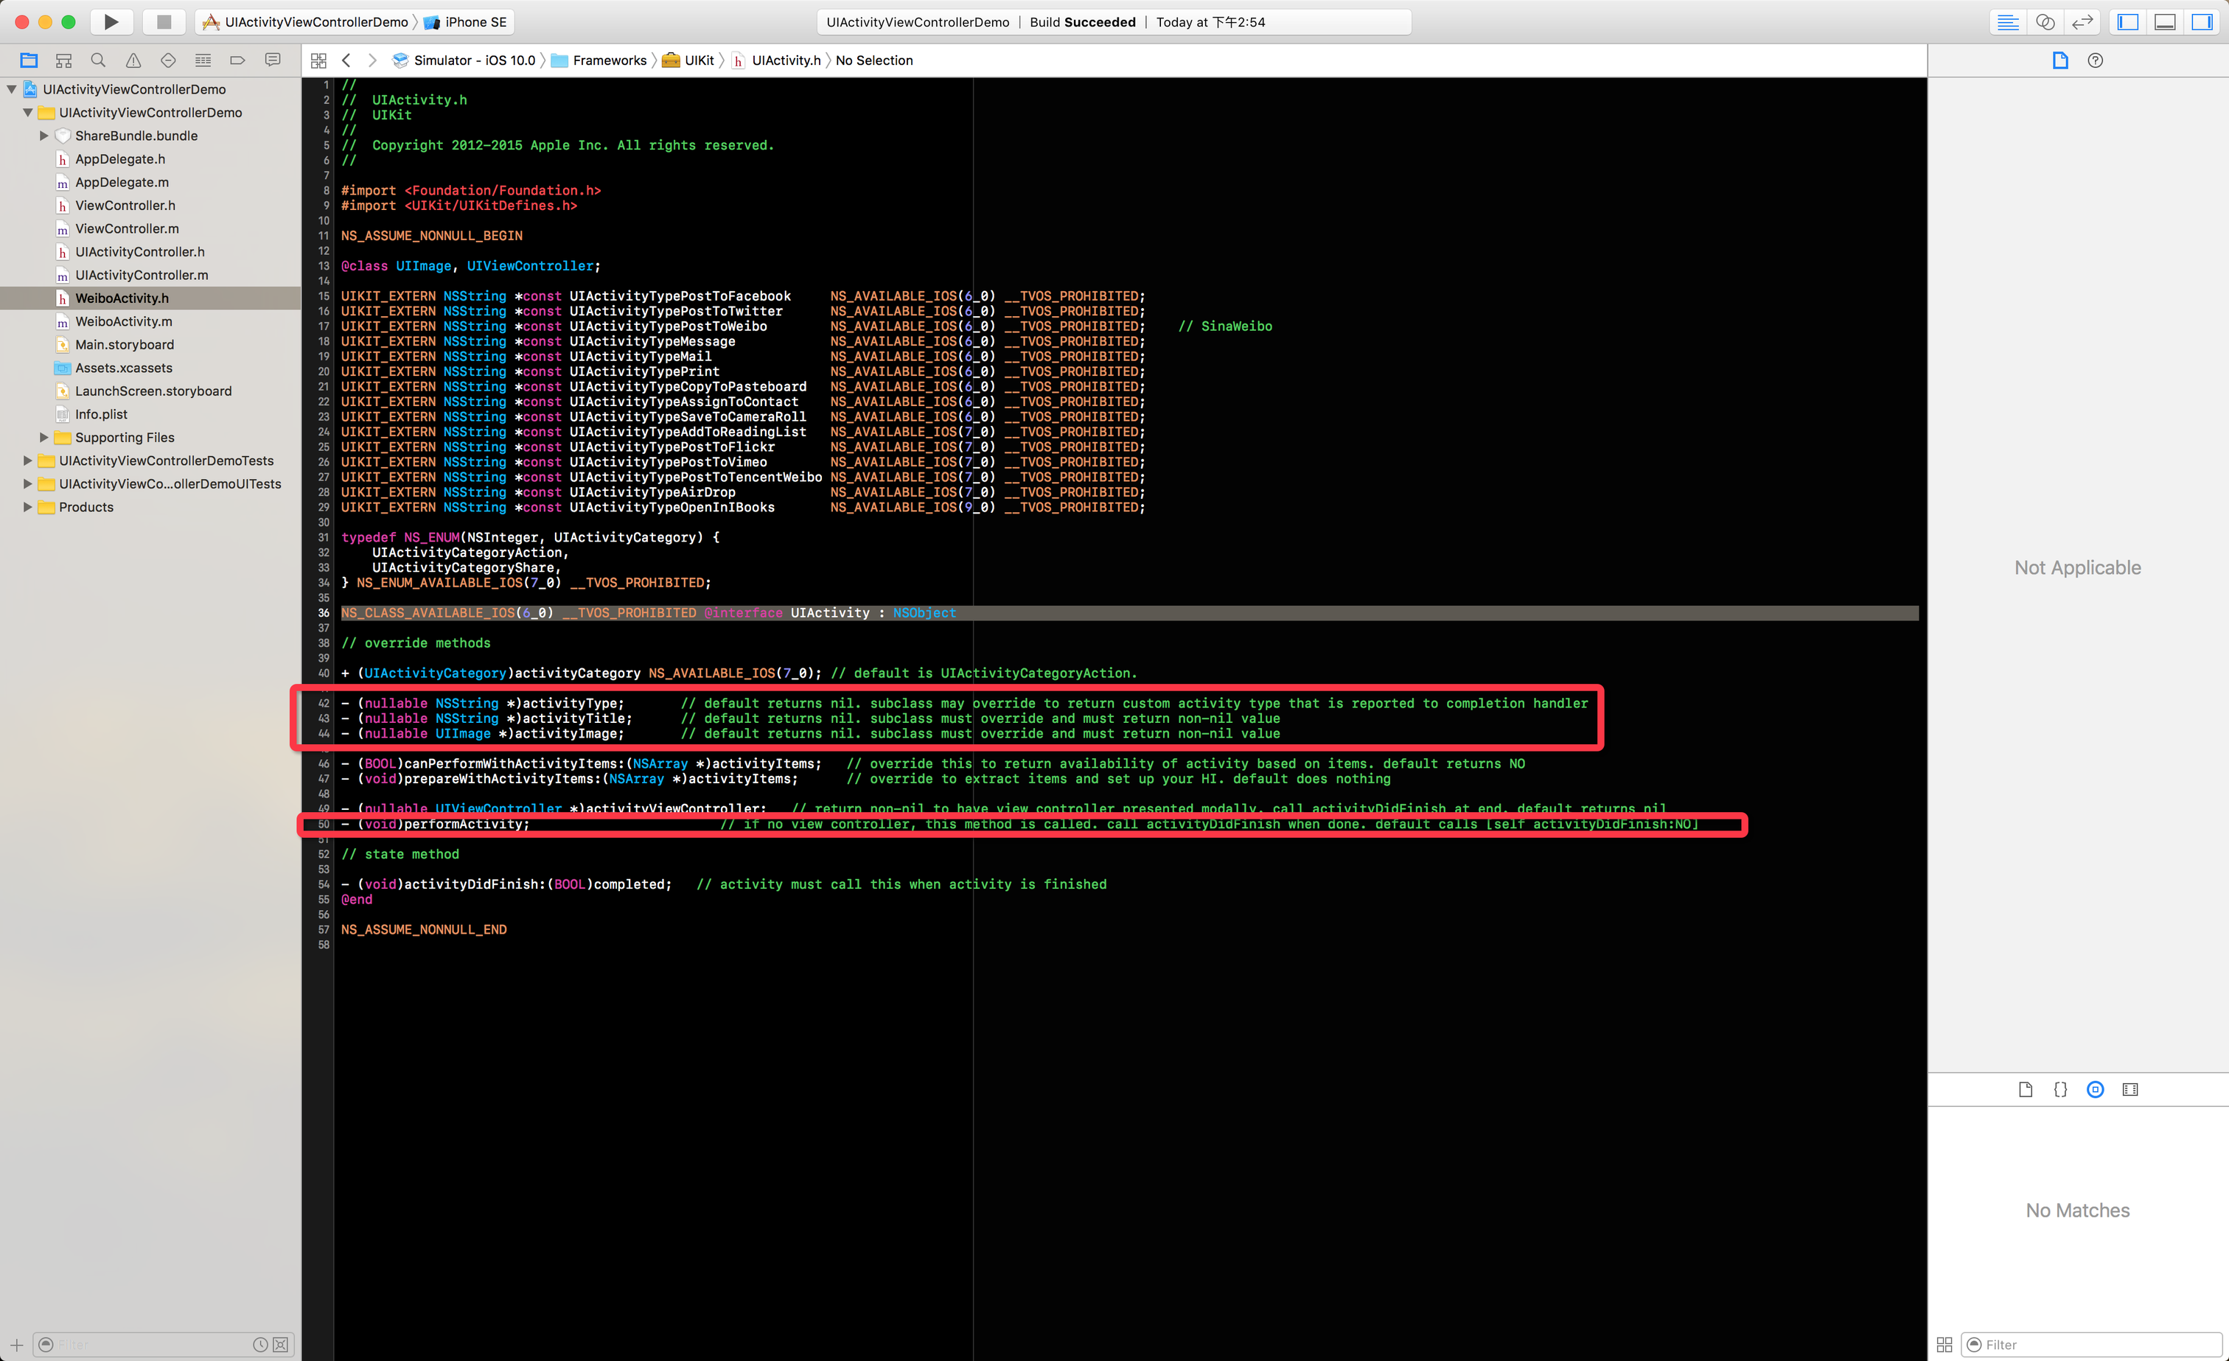Show the Version editor

click(x=2082, y=21)
